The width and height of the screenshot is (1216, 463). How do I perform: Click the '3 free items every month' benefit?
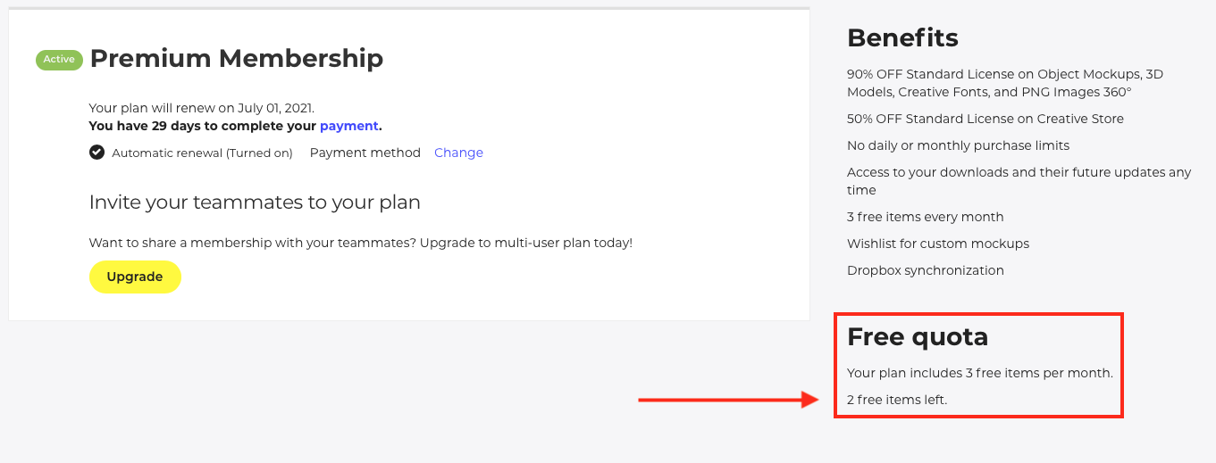(x=926, y=217)
